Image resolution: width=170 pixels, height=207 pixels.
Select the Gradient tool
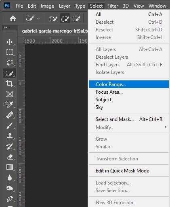click(10, 167)
